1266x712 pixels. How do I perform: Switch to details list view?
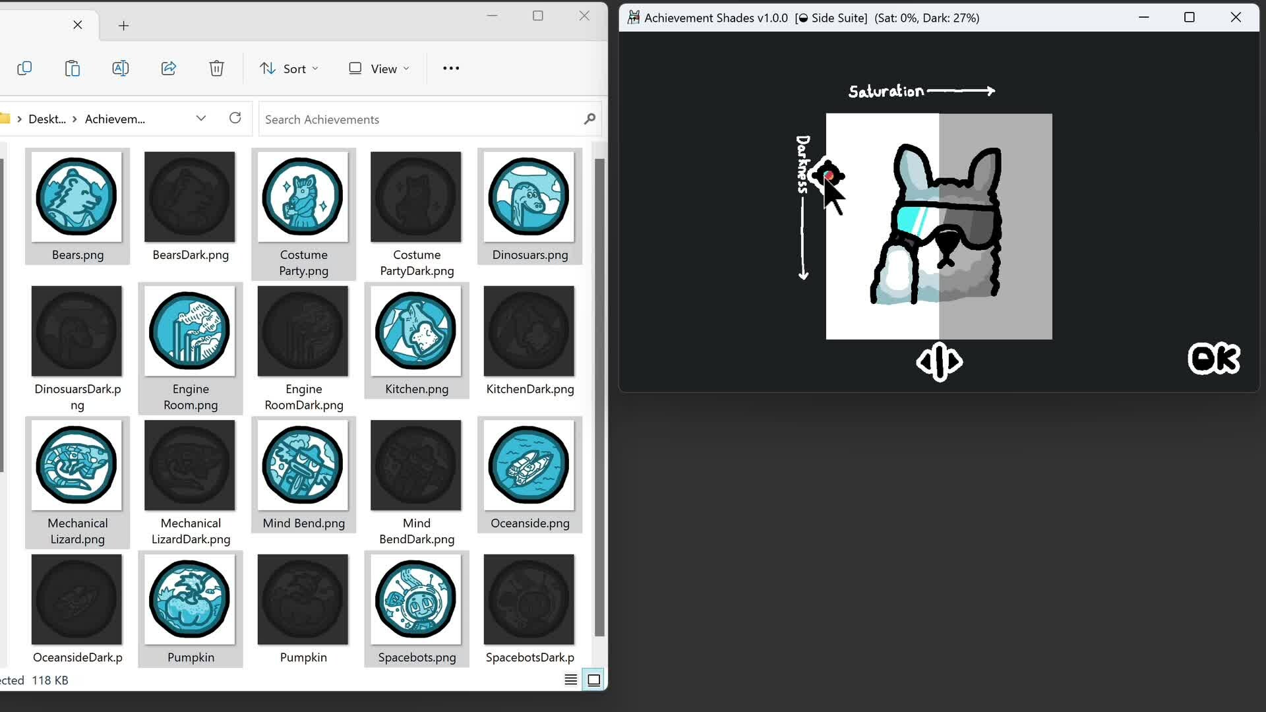pyautogui.click(x=571, y=680)
